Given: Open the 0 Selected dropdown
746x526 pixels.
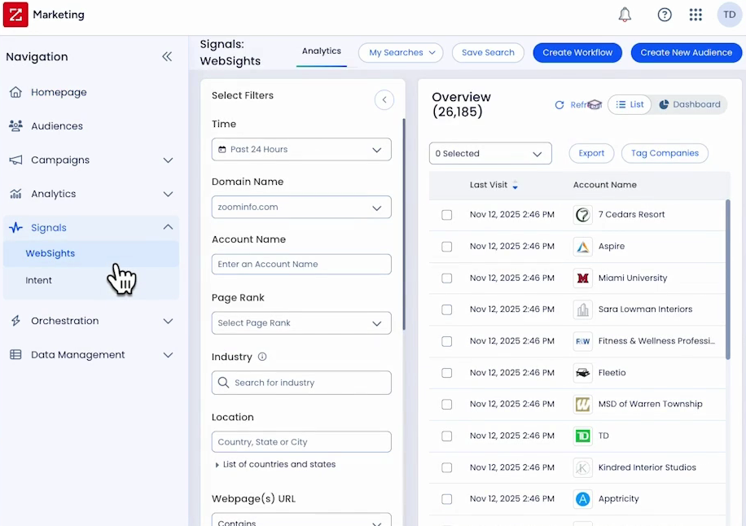Looking at the screenshot, I should coord(490,154).
